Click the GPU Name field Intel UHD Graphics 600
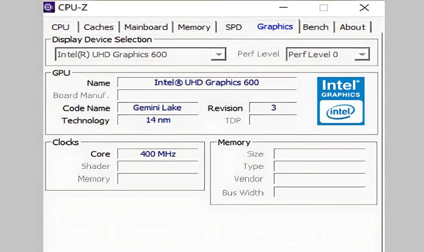 207,83
